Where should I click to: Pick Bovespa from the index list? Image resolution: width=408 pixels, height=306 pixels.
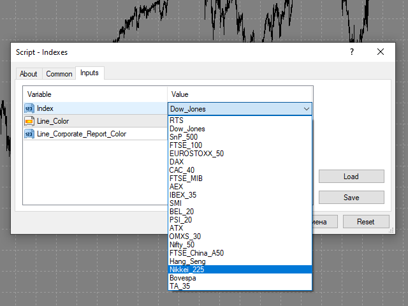coord(240,278)
